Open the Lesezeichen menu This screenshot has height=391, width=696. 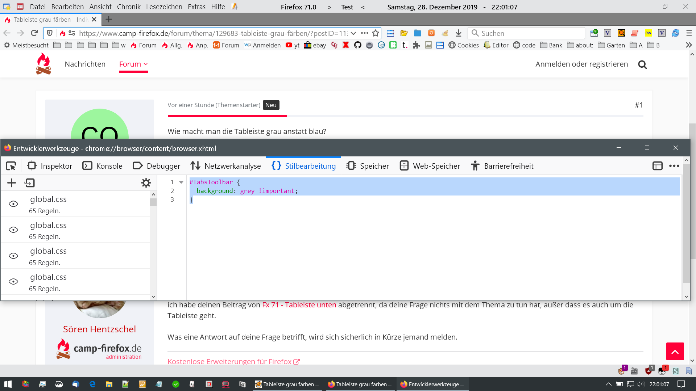click(x=164, y=7)
